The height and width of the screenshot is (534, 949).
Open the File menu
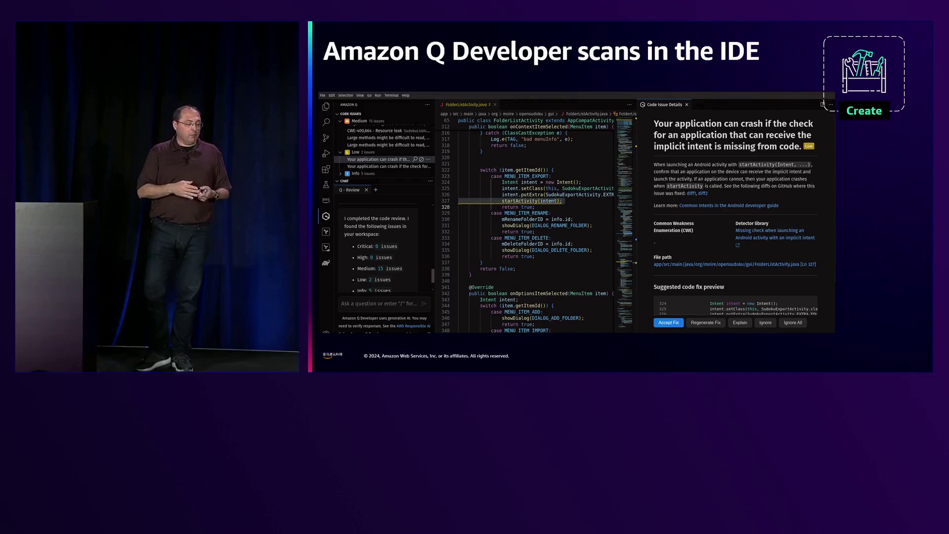[x=322, y=95]
